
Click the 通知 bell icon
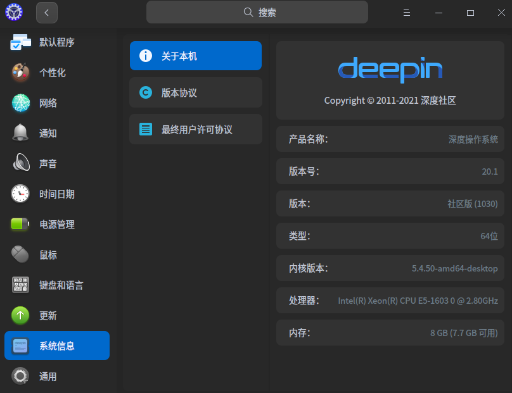click(20, 132)
